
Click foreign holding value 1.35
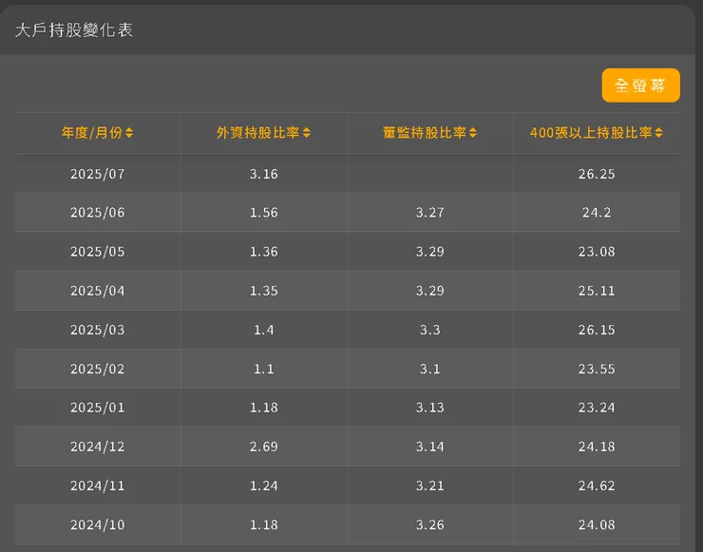(x=264, y=291)
